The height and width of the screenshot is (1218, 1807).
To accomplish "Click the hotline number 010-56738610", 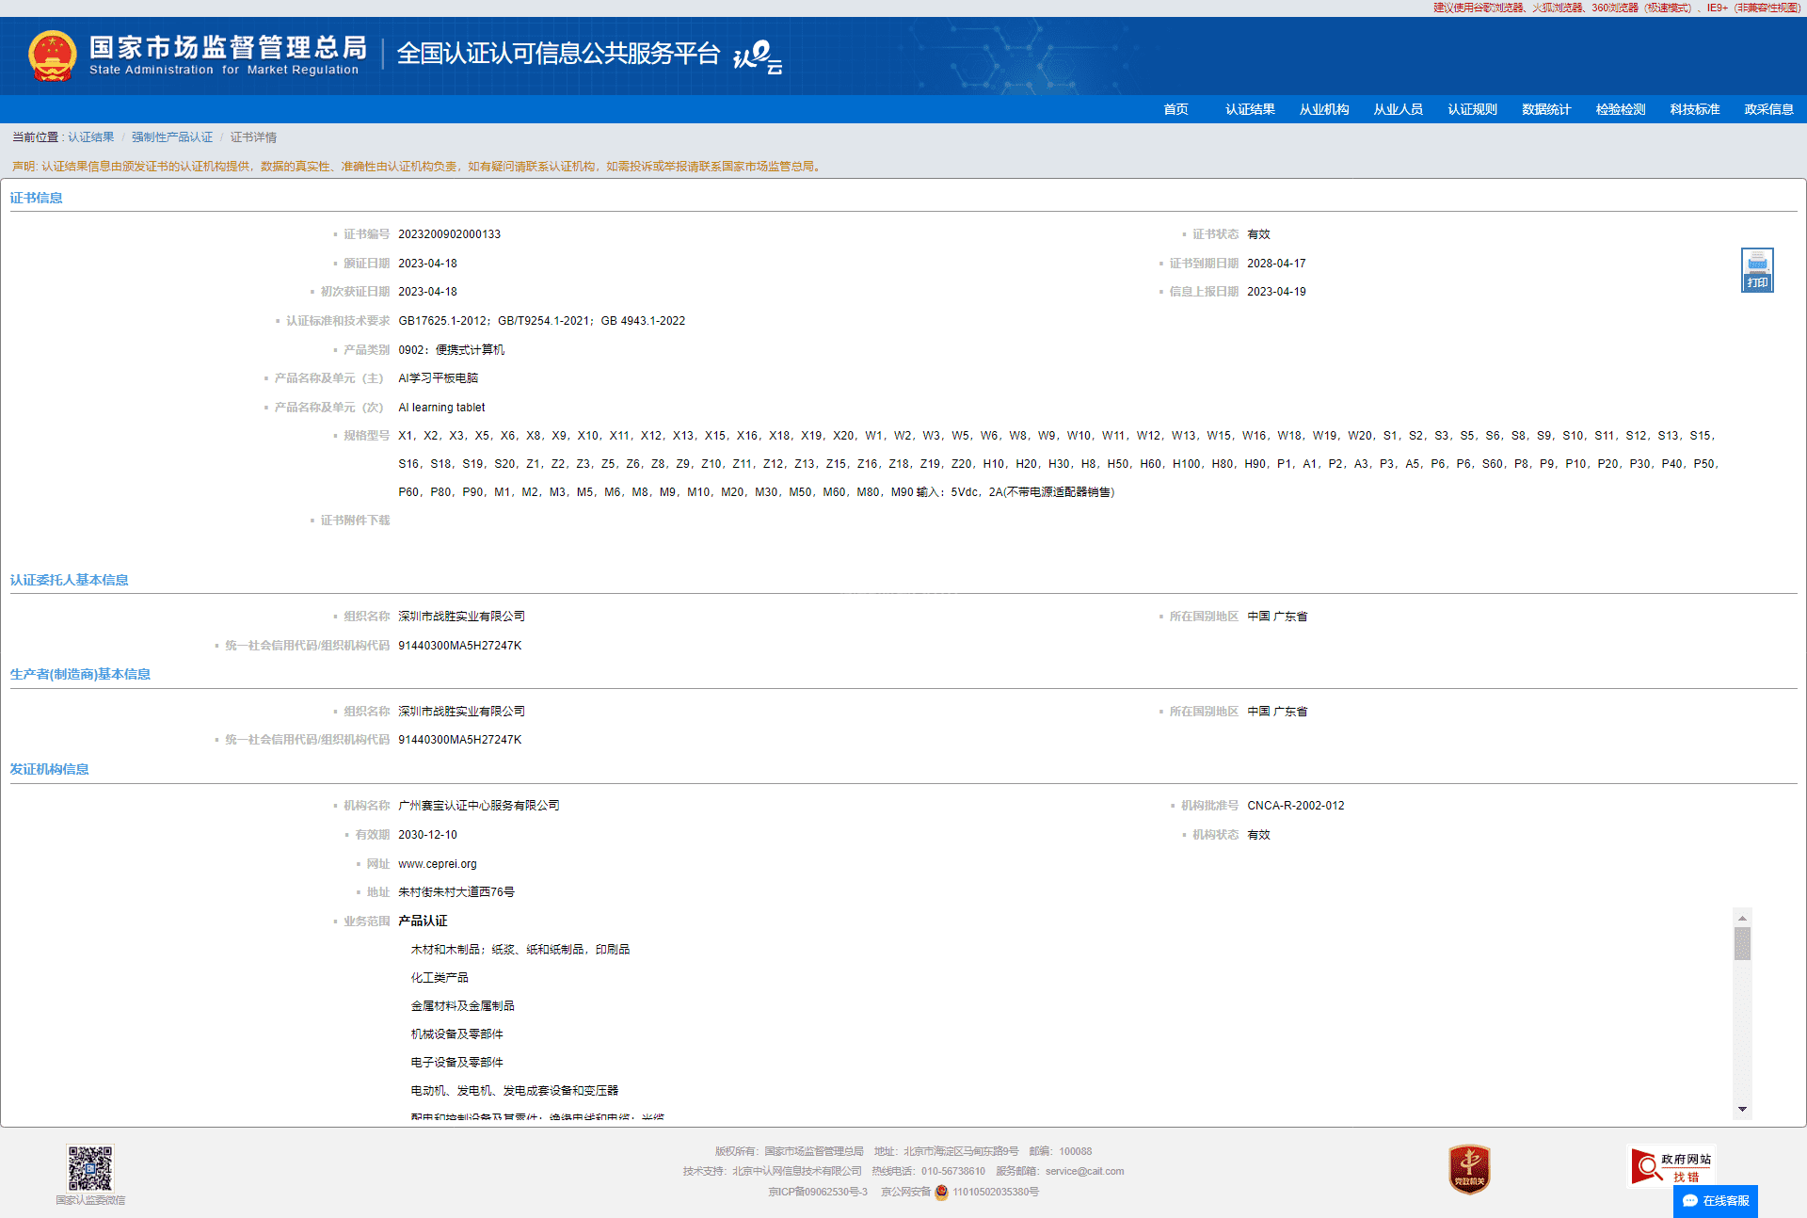I will (952, 1172).
